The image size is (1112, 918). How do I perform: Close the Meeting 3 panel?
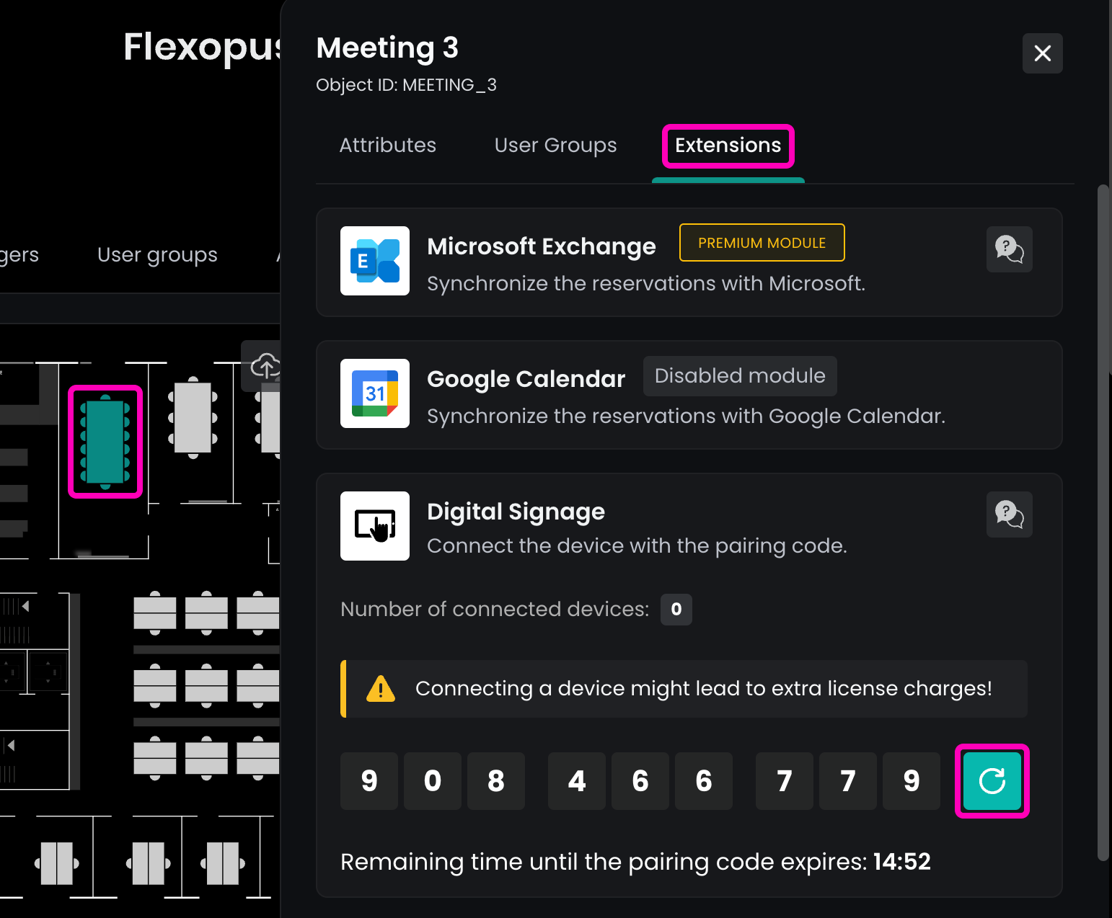click(x=1042, y=53)
